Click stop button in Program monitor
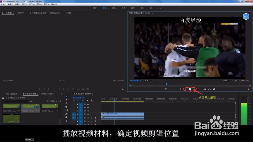253x142 pixels. [190, 89]
